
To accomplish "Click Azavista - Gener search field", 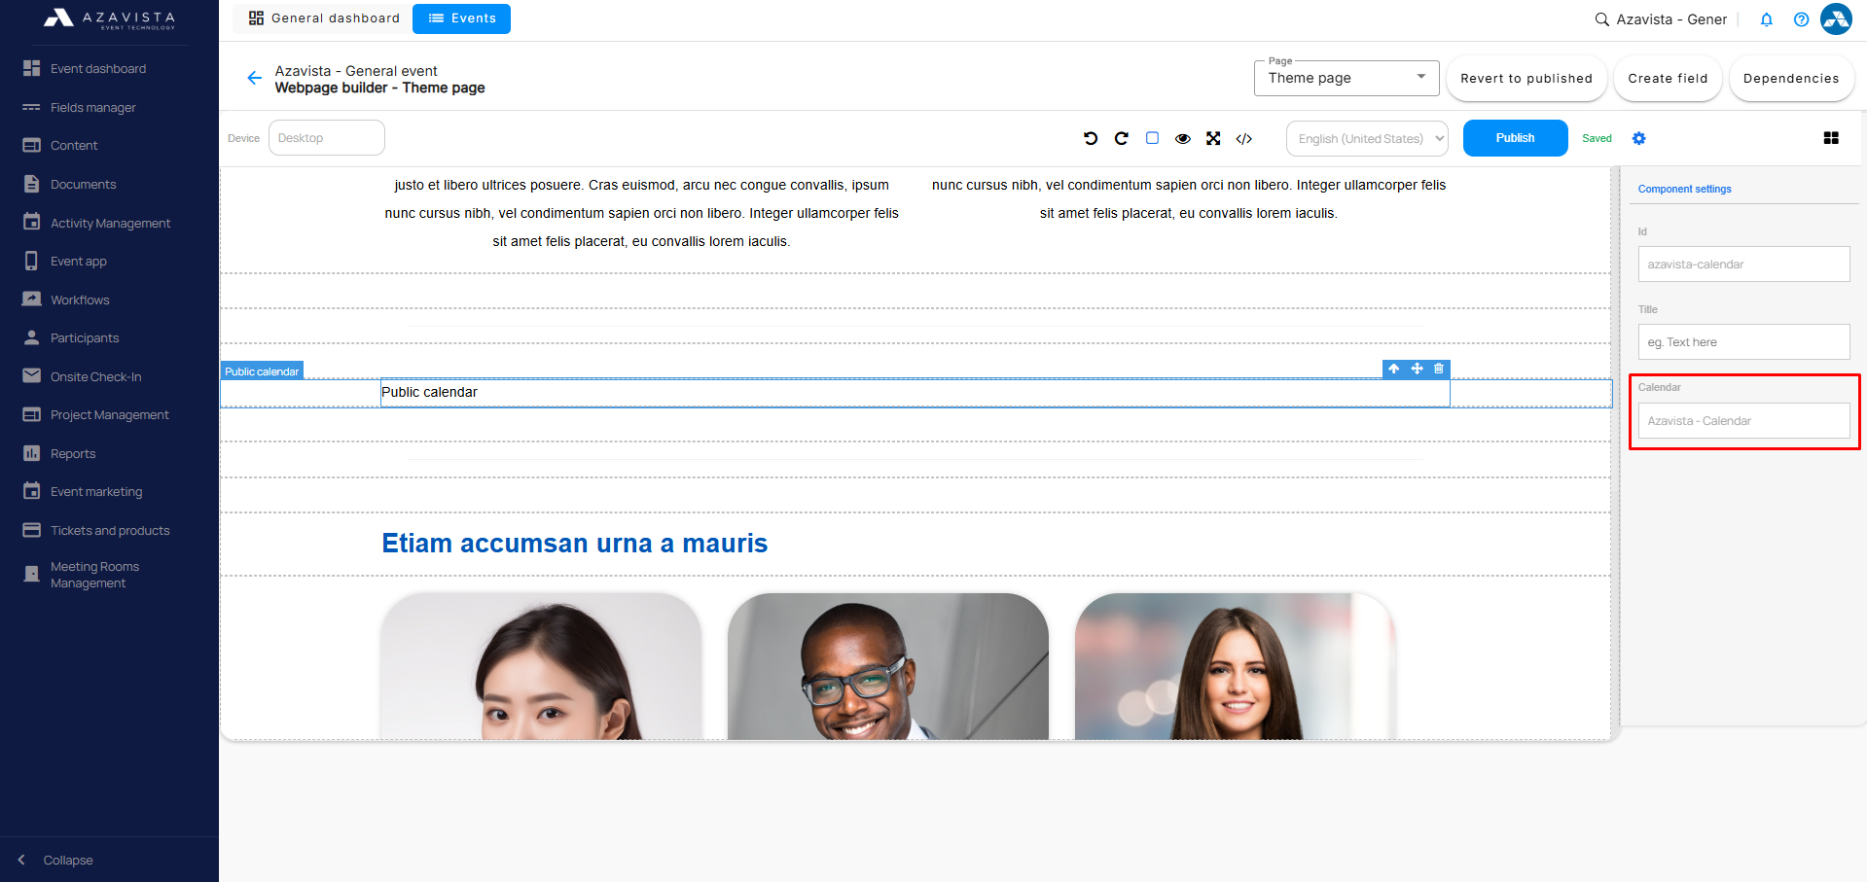I will click(x=1671, y=19).
